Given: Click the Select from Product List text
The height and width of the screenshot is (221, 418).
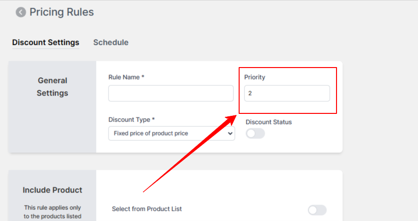Looking at the screenshot, I should [x=147, y=209].
